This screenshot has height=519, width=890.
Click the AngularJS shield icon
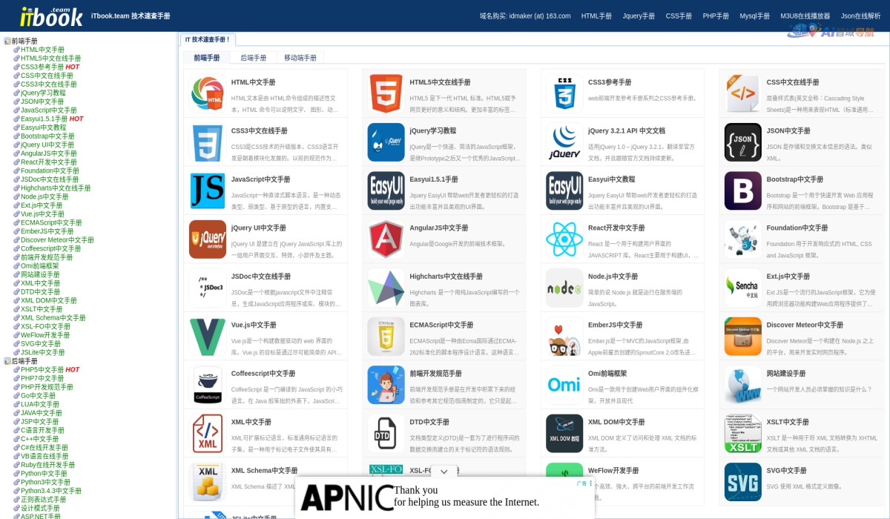(x=386, y=239)
